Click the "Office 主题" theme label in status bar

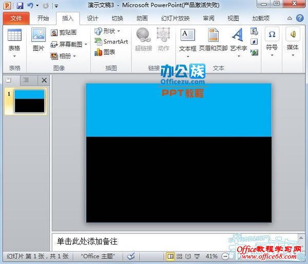point(98,256)
